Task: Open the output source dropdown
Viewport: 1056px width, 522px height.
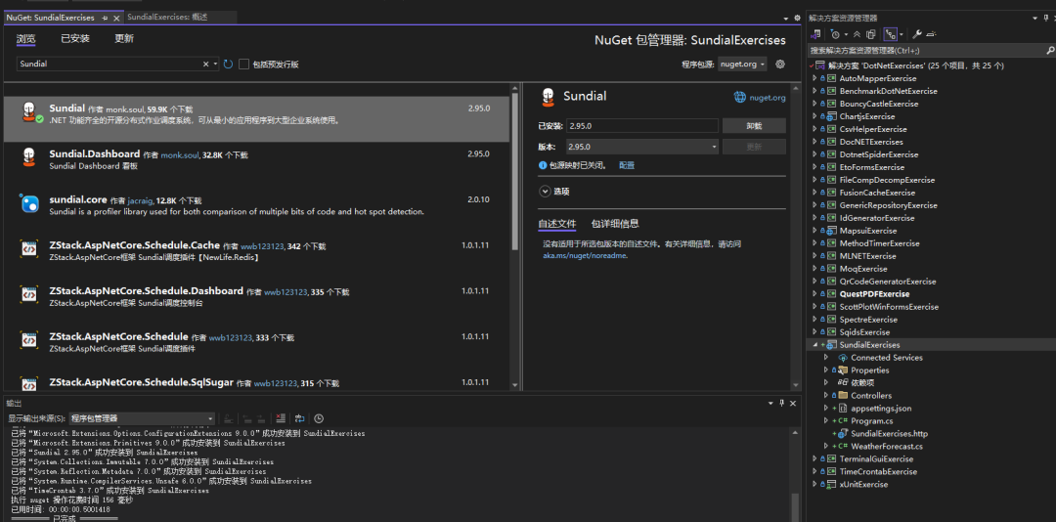Action: pyautogui.click(x=142, y=418)
